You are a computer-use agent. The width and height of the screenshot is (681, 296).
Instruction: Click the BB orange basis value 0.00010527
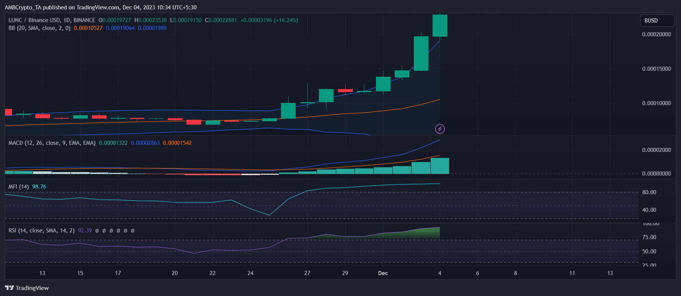point(88,28)
